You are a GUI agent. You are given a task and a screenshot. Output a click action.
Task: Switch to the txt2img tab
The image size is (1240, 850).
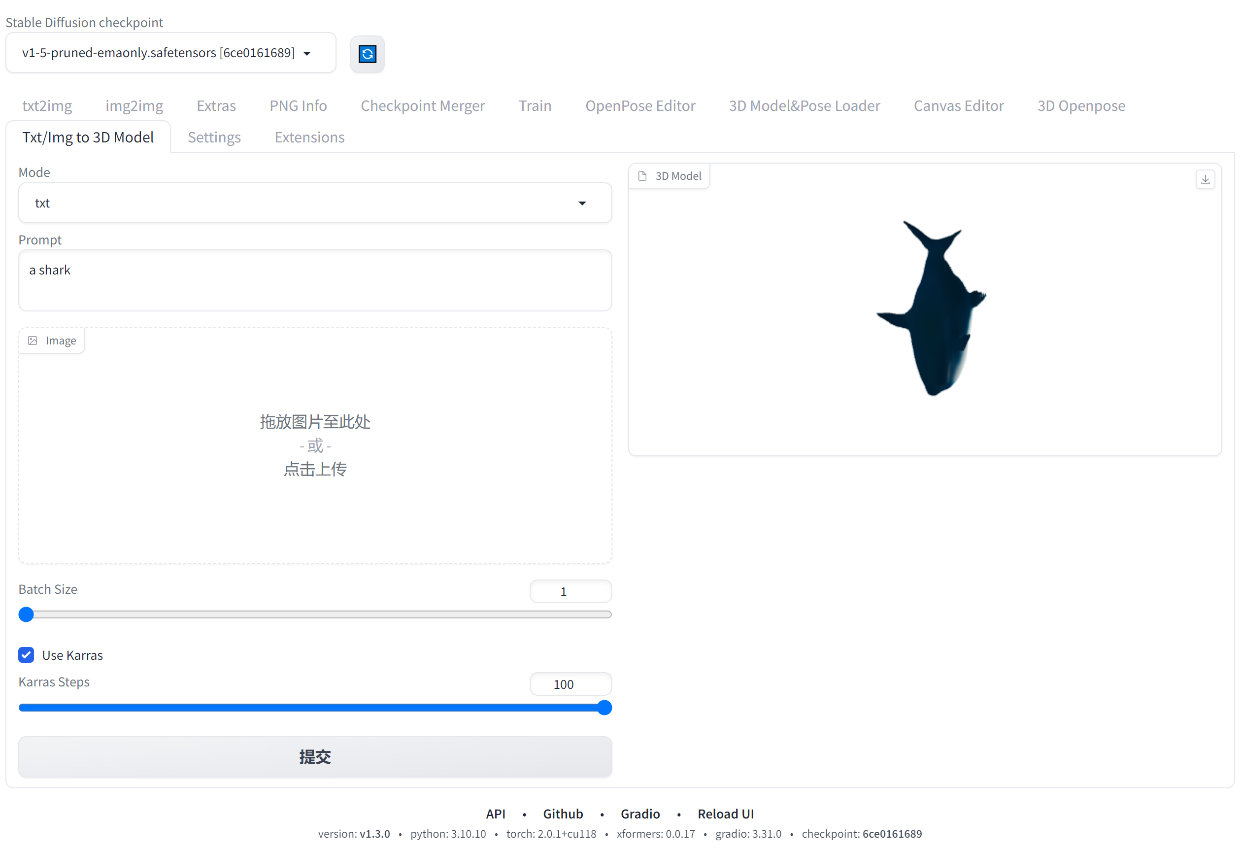coord(47,105)
